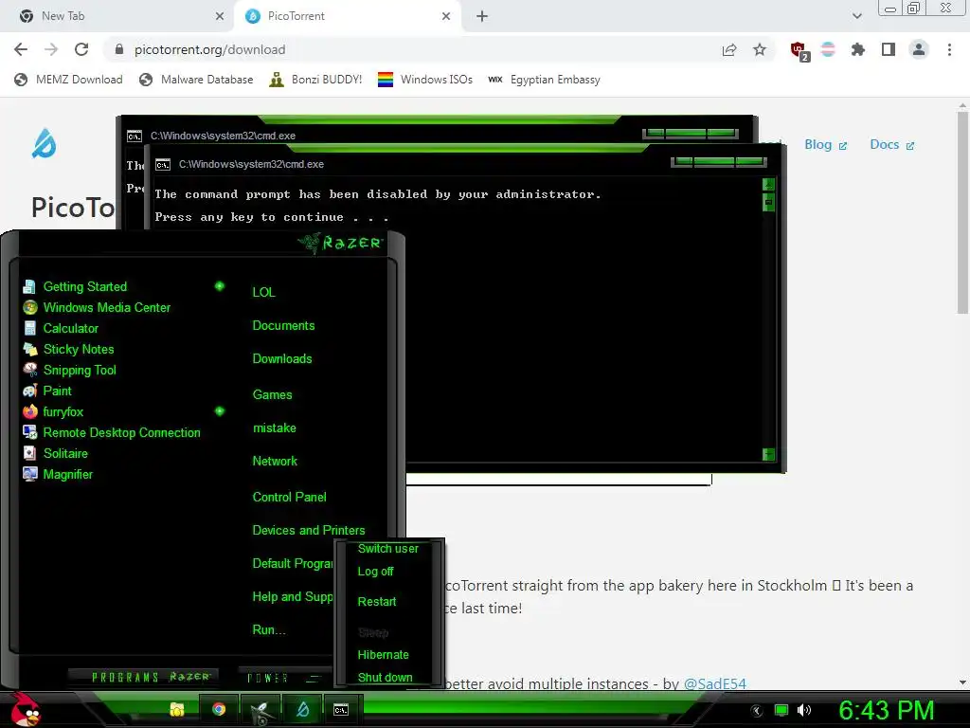Screen dimensions: 970x728
Task: Click the Angry Bird Start button
Action: point(25,709)
